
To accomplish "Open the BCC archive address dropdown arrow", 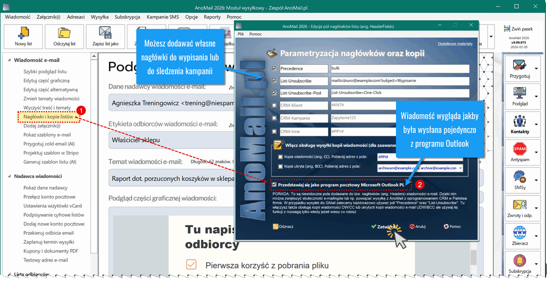I will 459,168.
